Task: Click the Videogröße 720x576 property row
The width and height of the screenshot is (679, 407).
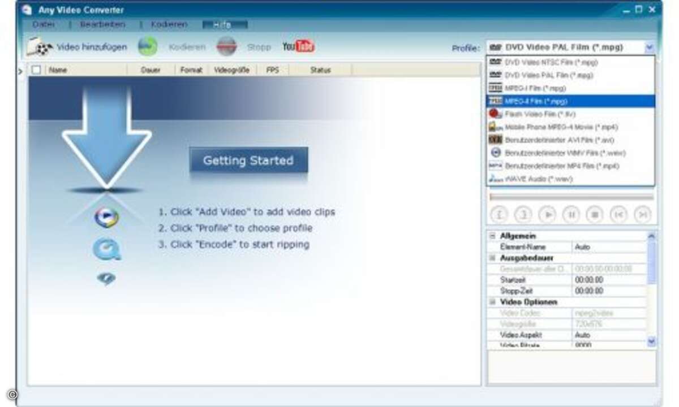Action: tap(566, 324)
